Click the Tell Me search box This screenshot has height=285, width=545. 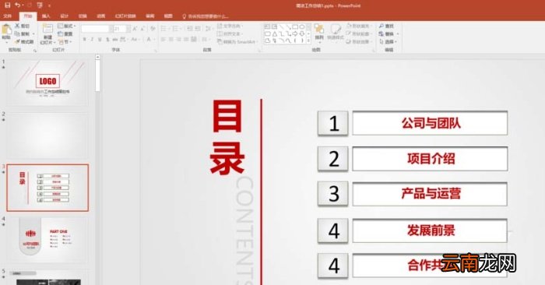click(206, 16)
